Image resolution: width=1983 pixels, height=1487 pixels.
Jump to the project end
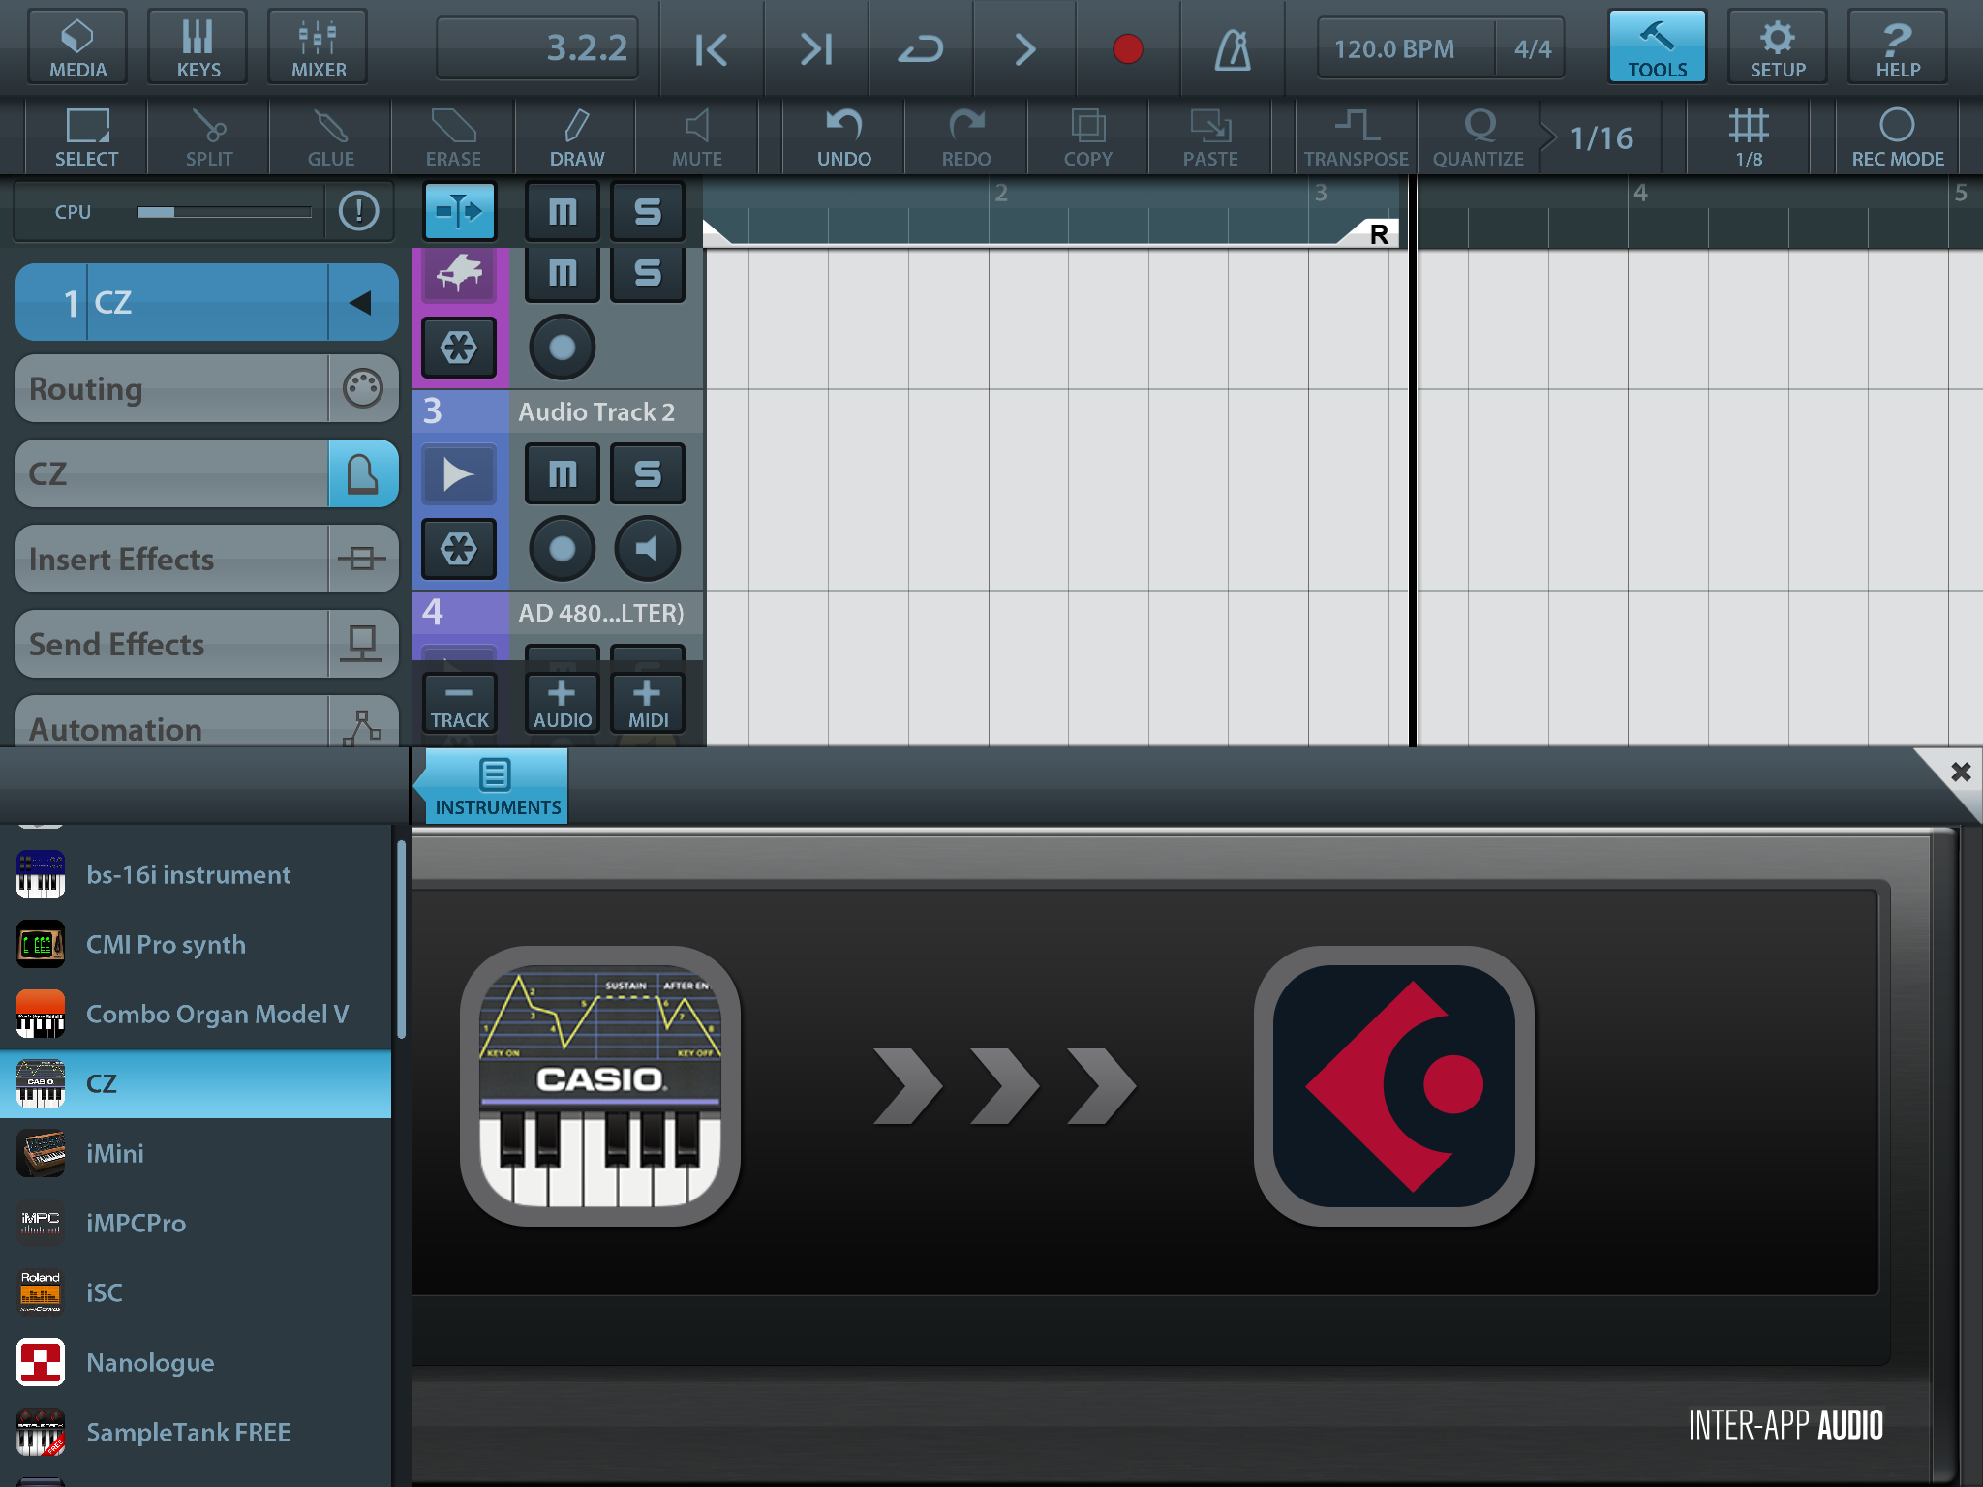816,48
